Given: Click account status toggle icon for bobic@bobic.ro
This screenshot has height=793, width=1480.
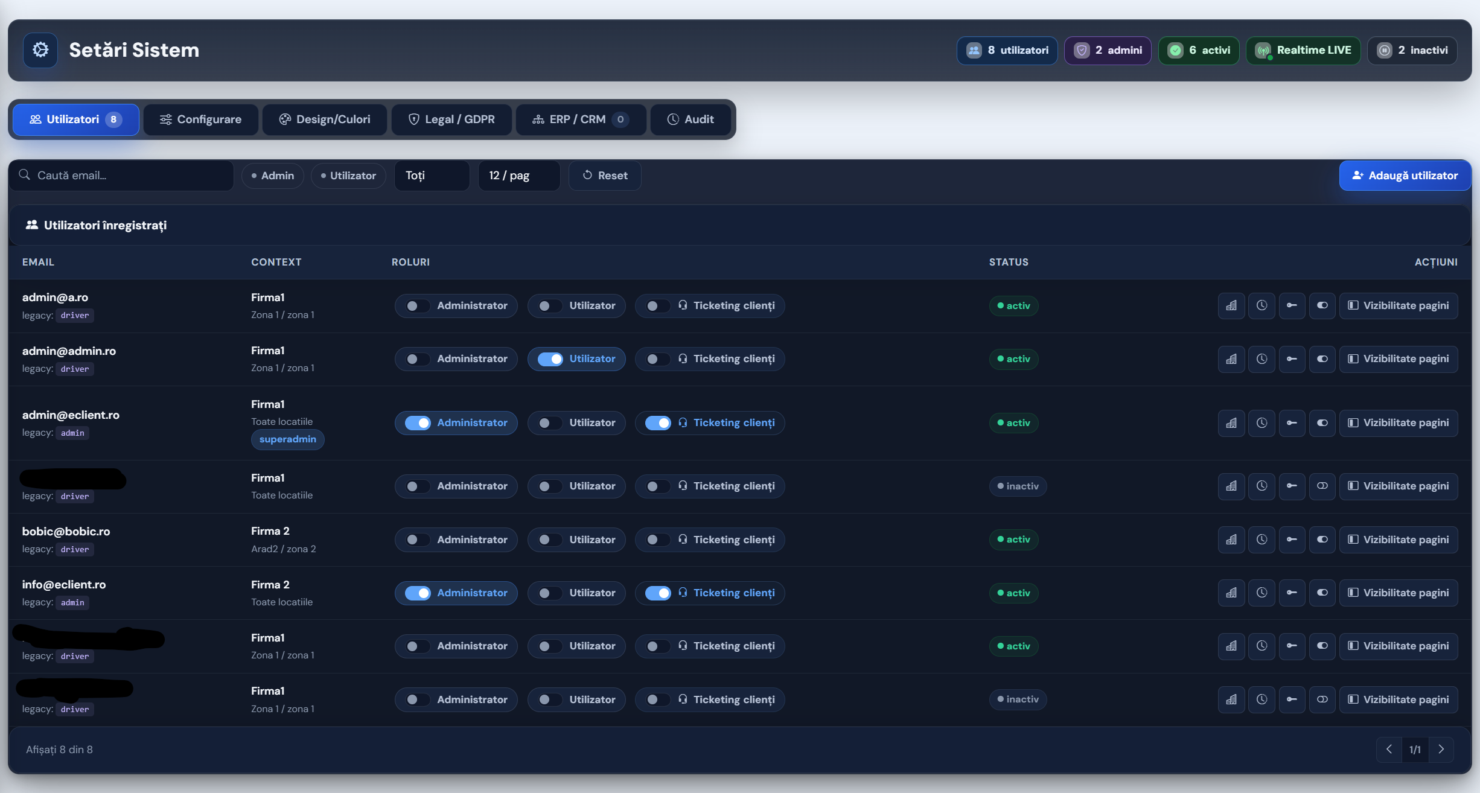Looking at the screenshot, I should 1322,540.
